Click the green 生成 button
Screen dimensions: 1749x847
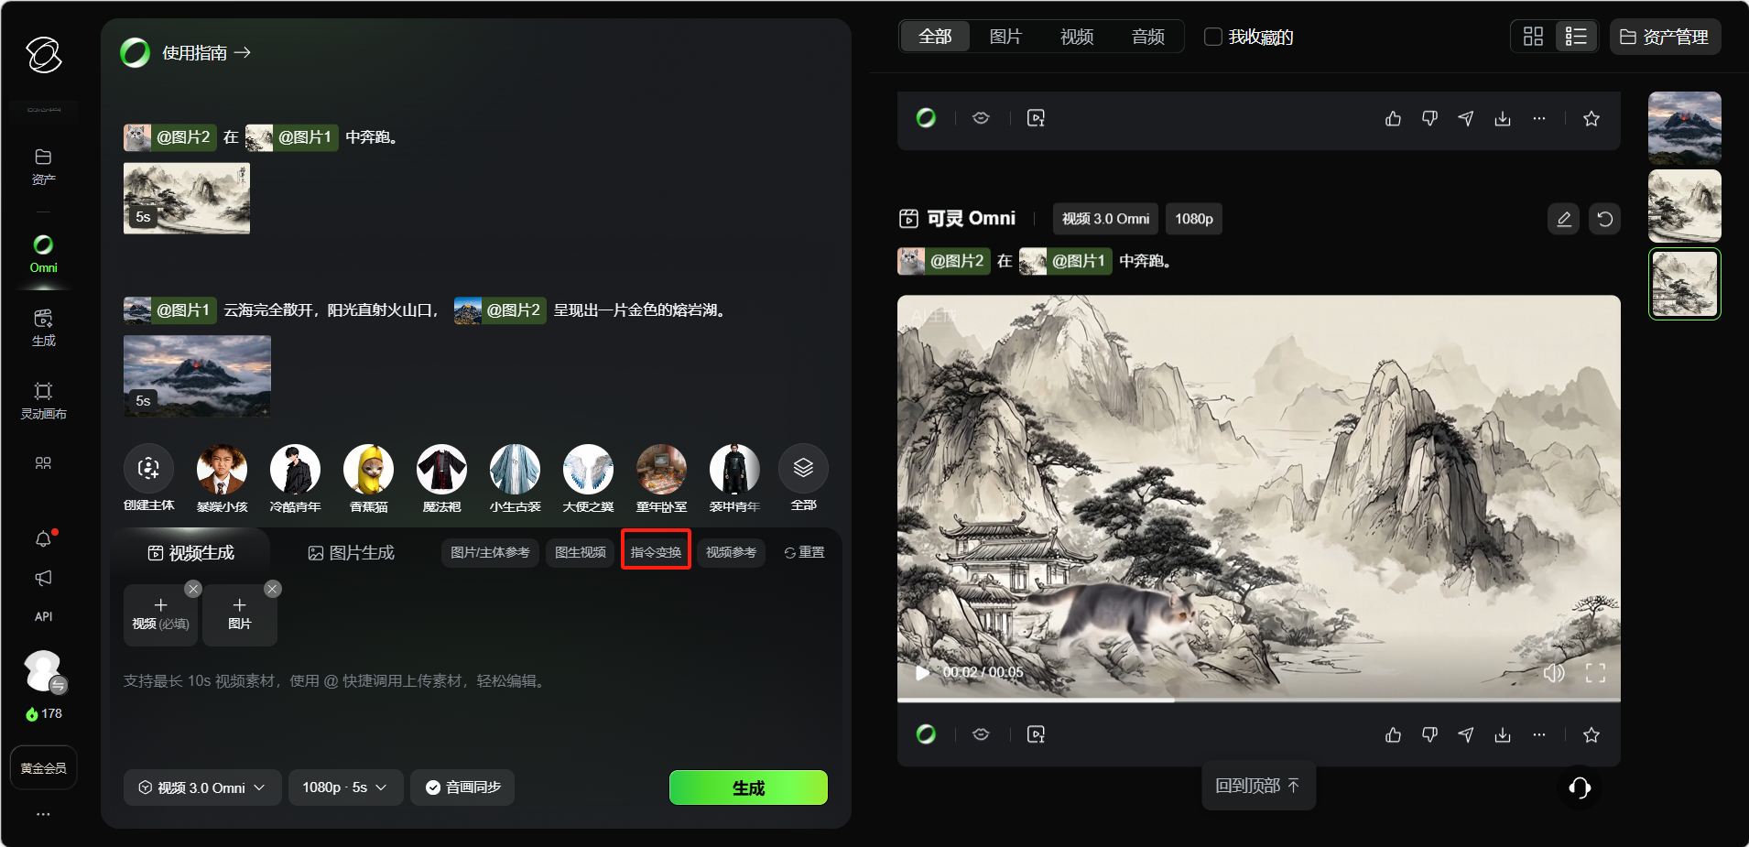tap(748, 787)
